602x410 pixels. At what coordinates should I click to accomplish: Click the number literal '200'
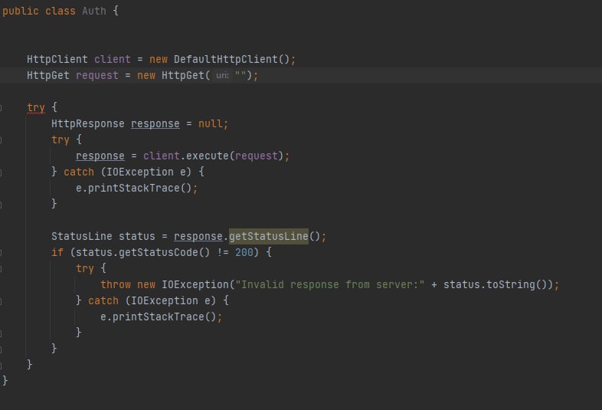244,252
